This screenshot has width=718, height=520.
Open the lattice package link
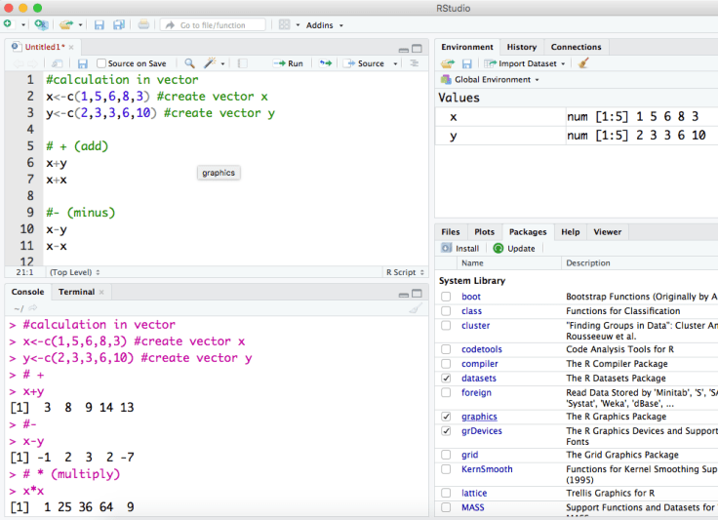pos(473,494)
